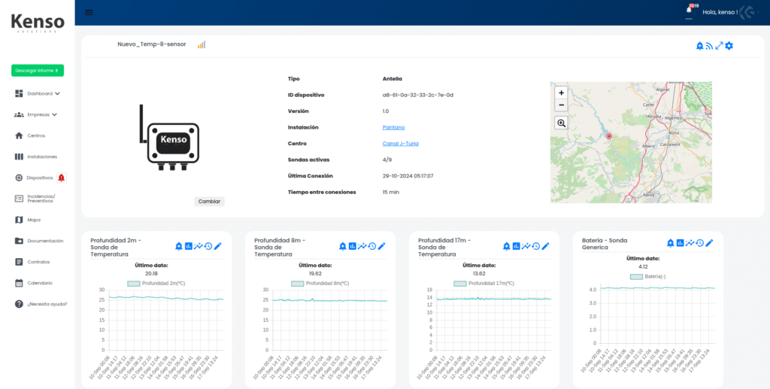This screenshot has width=770, height=389.
Task: View history of the Batería probe
Action: point(700,242)
